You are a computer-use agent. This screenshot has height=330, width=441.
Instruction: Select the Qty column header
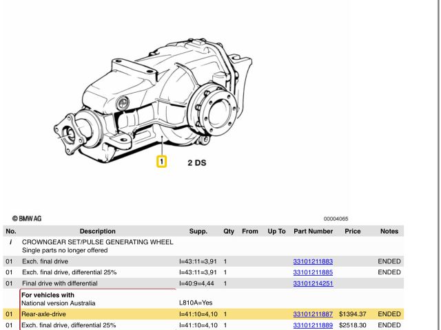click(x=229, y=232)
